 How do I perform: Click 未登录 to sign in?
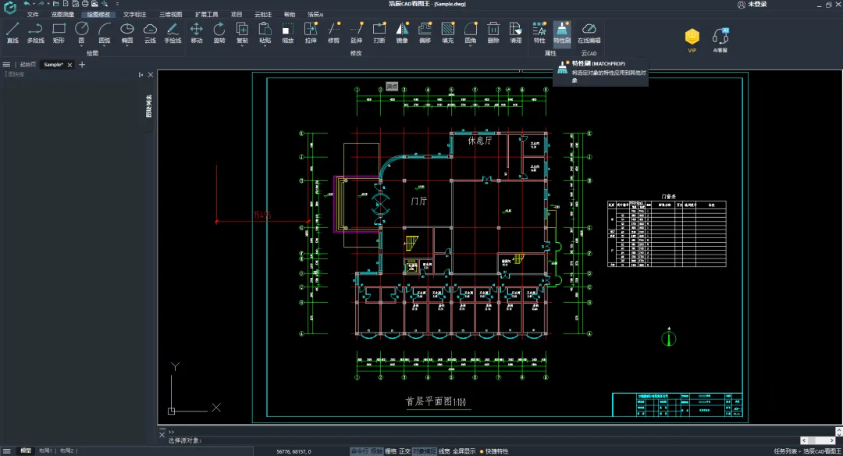(757, 5)
